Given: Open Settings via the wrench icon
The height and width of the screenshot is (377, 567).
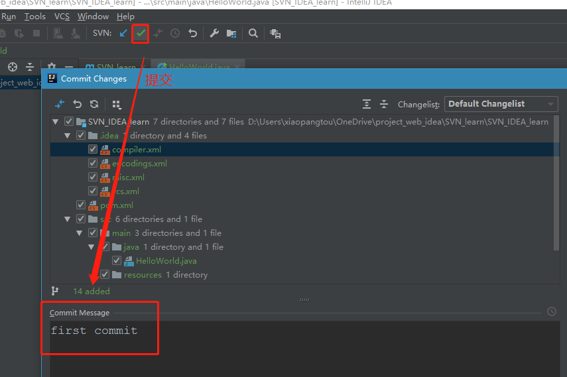Looking at the screenshot, I should pos(214,33).
